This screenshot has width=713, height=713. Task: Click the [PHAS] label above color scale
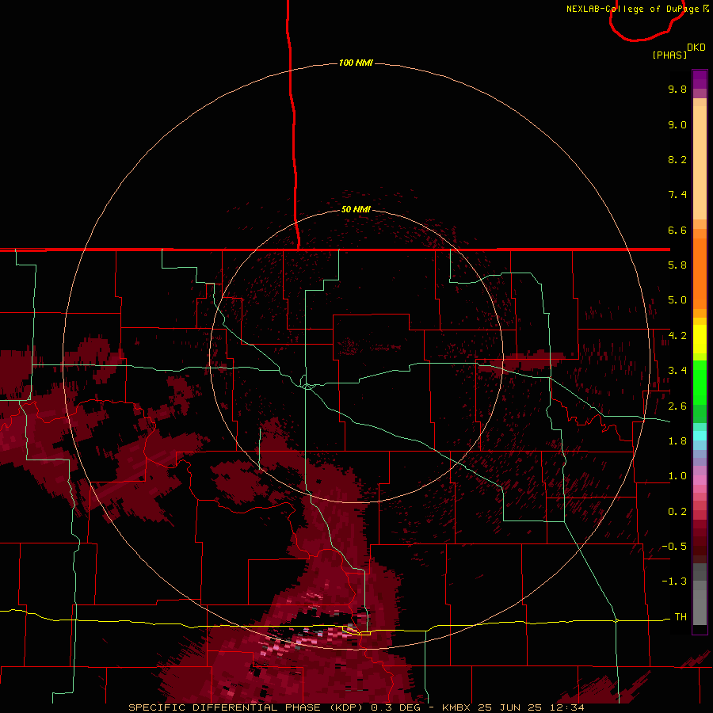pos(669,55)
